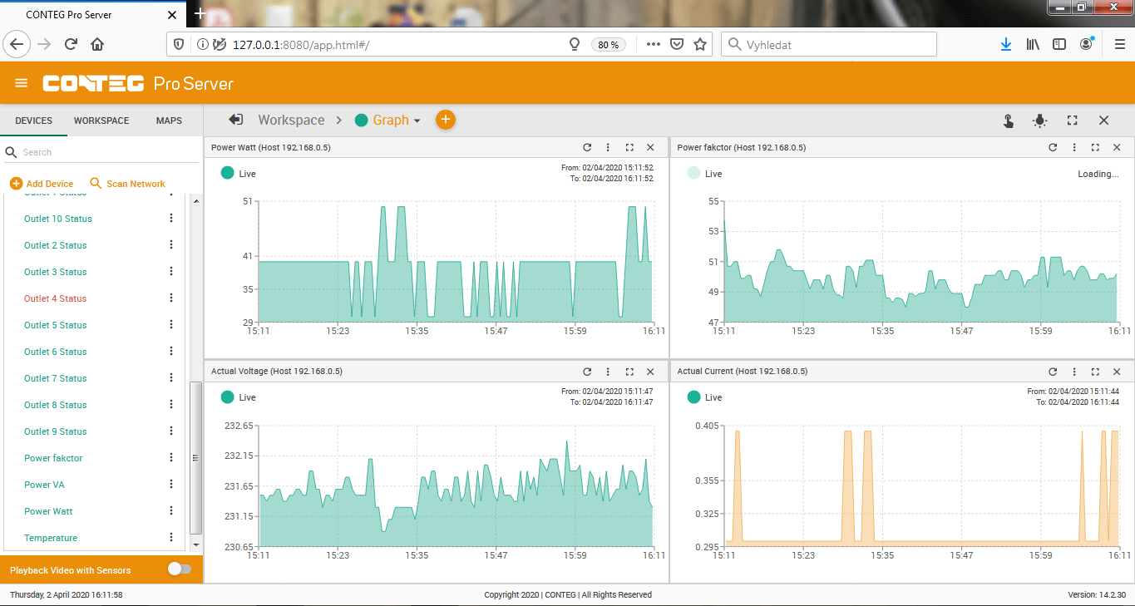Switch to the MAPS tab
Image resolution: width=1135 pixels, height=606 pixels.
tap(169, 121)
